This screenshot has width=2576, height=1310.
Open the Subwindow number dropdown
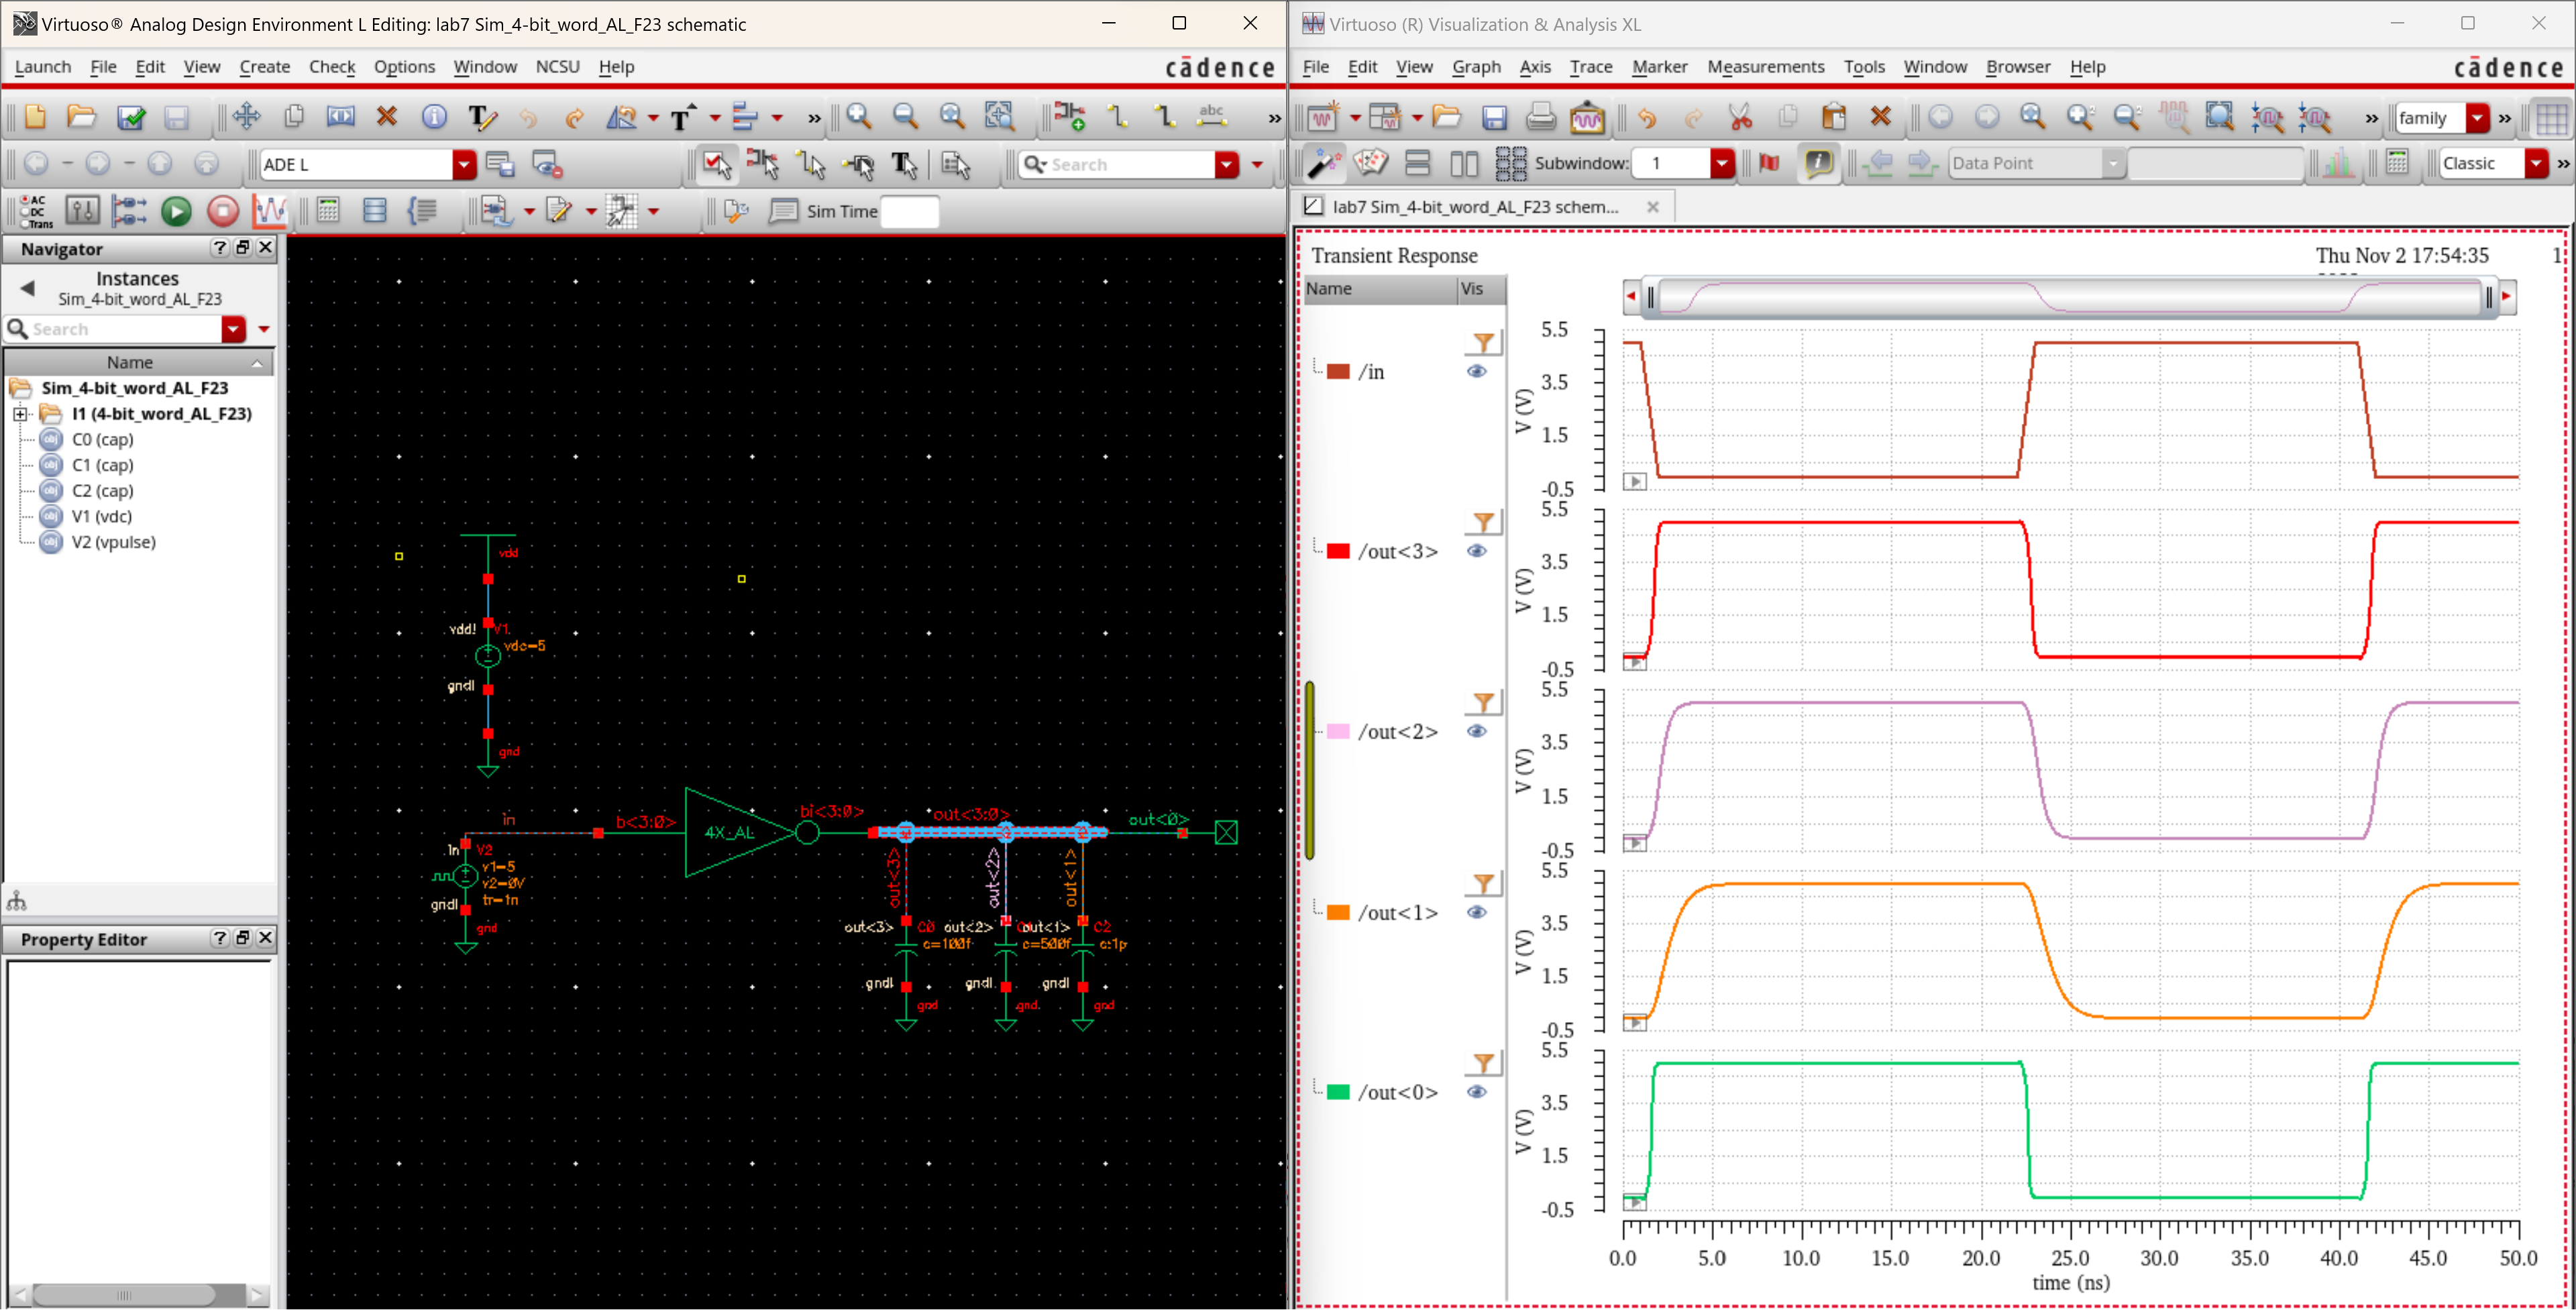tap(1721, 163)
